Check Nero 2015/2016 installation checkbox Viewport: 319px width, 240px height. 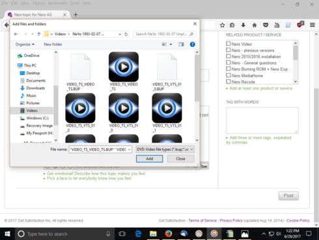[x=229, y=56]
